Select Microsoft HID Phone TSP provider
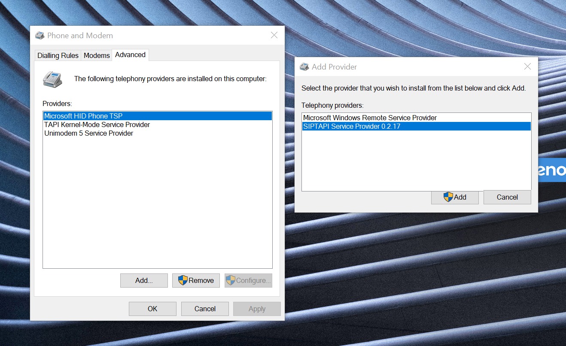Screen dimensions: 566x346 tap(158, 116)
